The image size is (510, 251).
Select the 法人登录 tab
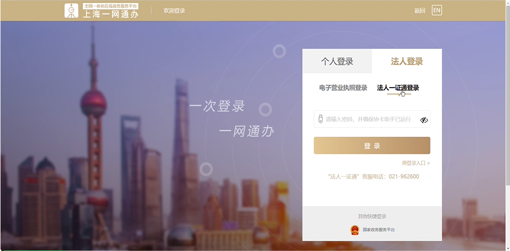(x=407, y=61)
